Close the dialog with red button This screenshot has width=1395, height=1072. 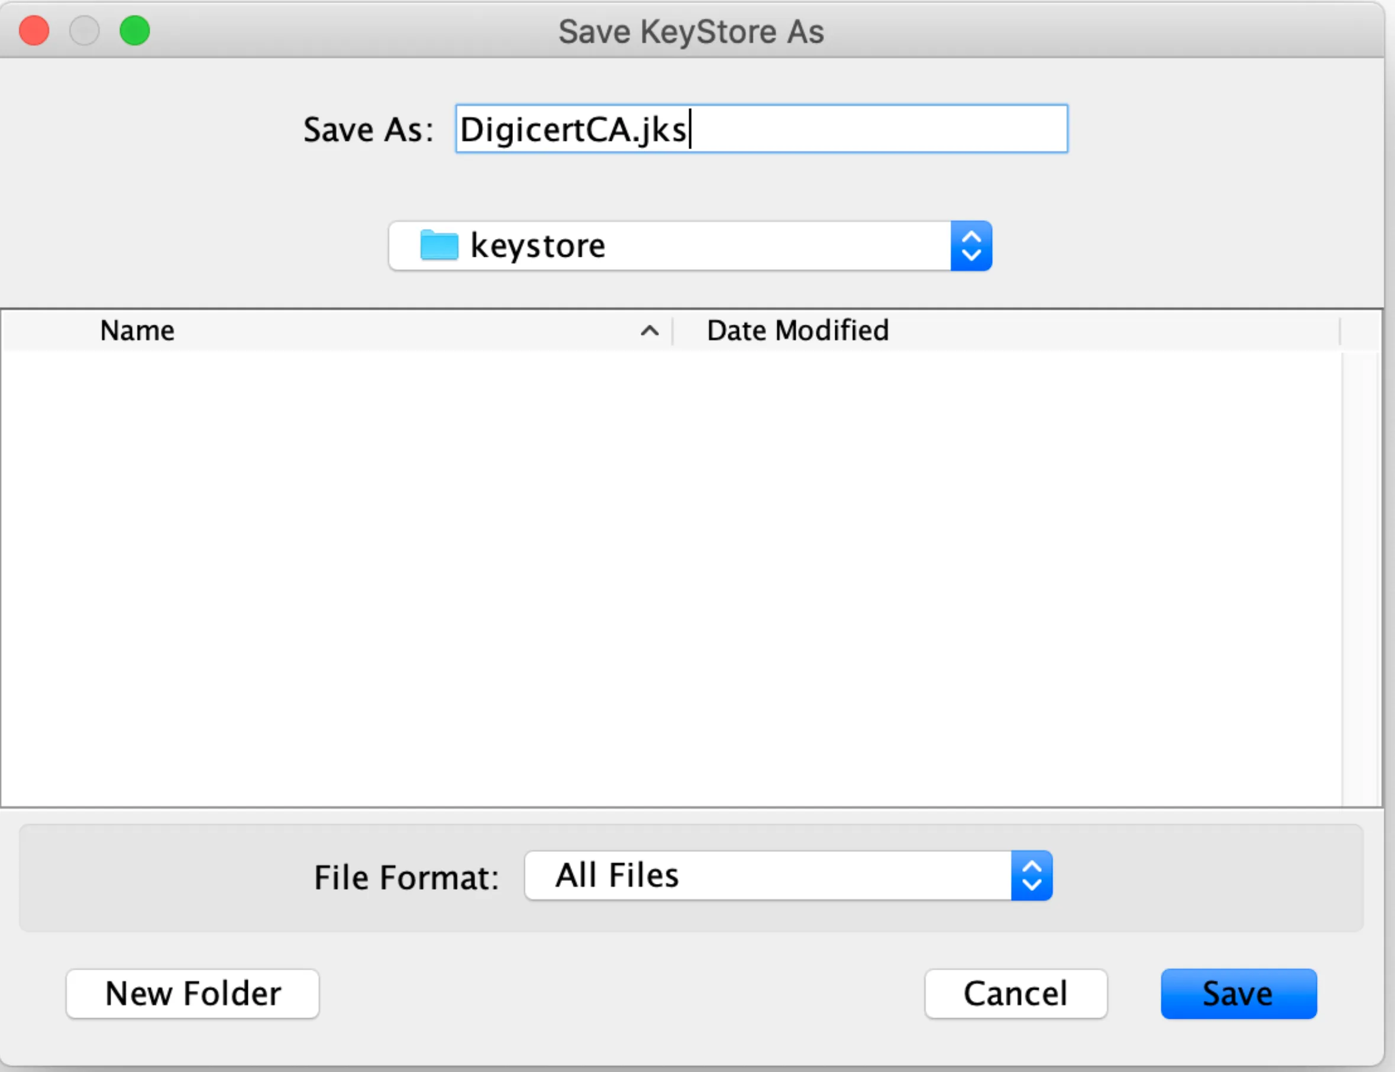(34, 31)
